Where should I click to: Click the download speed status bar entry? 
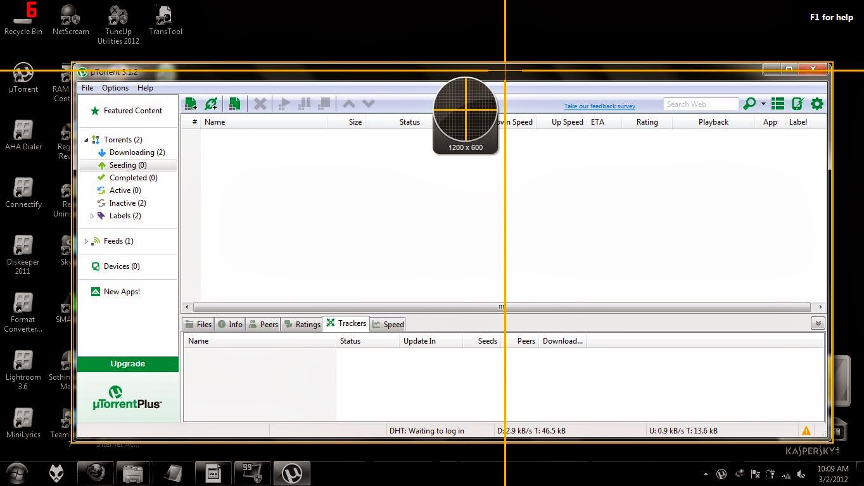tap(531, 431)
